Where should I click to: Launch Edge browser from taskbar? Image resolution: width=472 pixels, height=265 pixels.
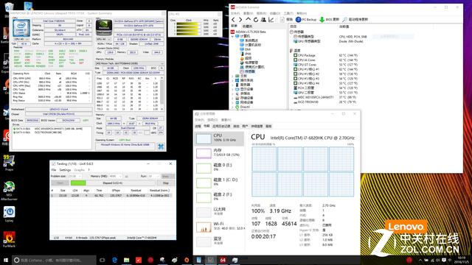pyautogui.click(x=115, y=260)
